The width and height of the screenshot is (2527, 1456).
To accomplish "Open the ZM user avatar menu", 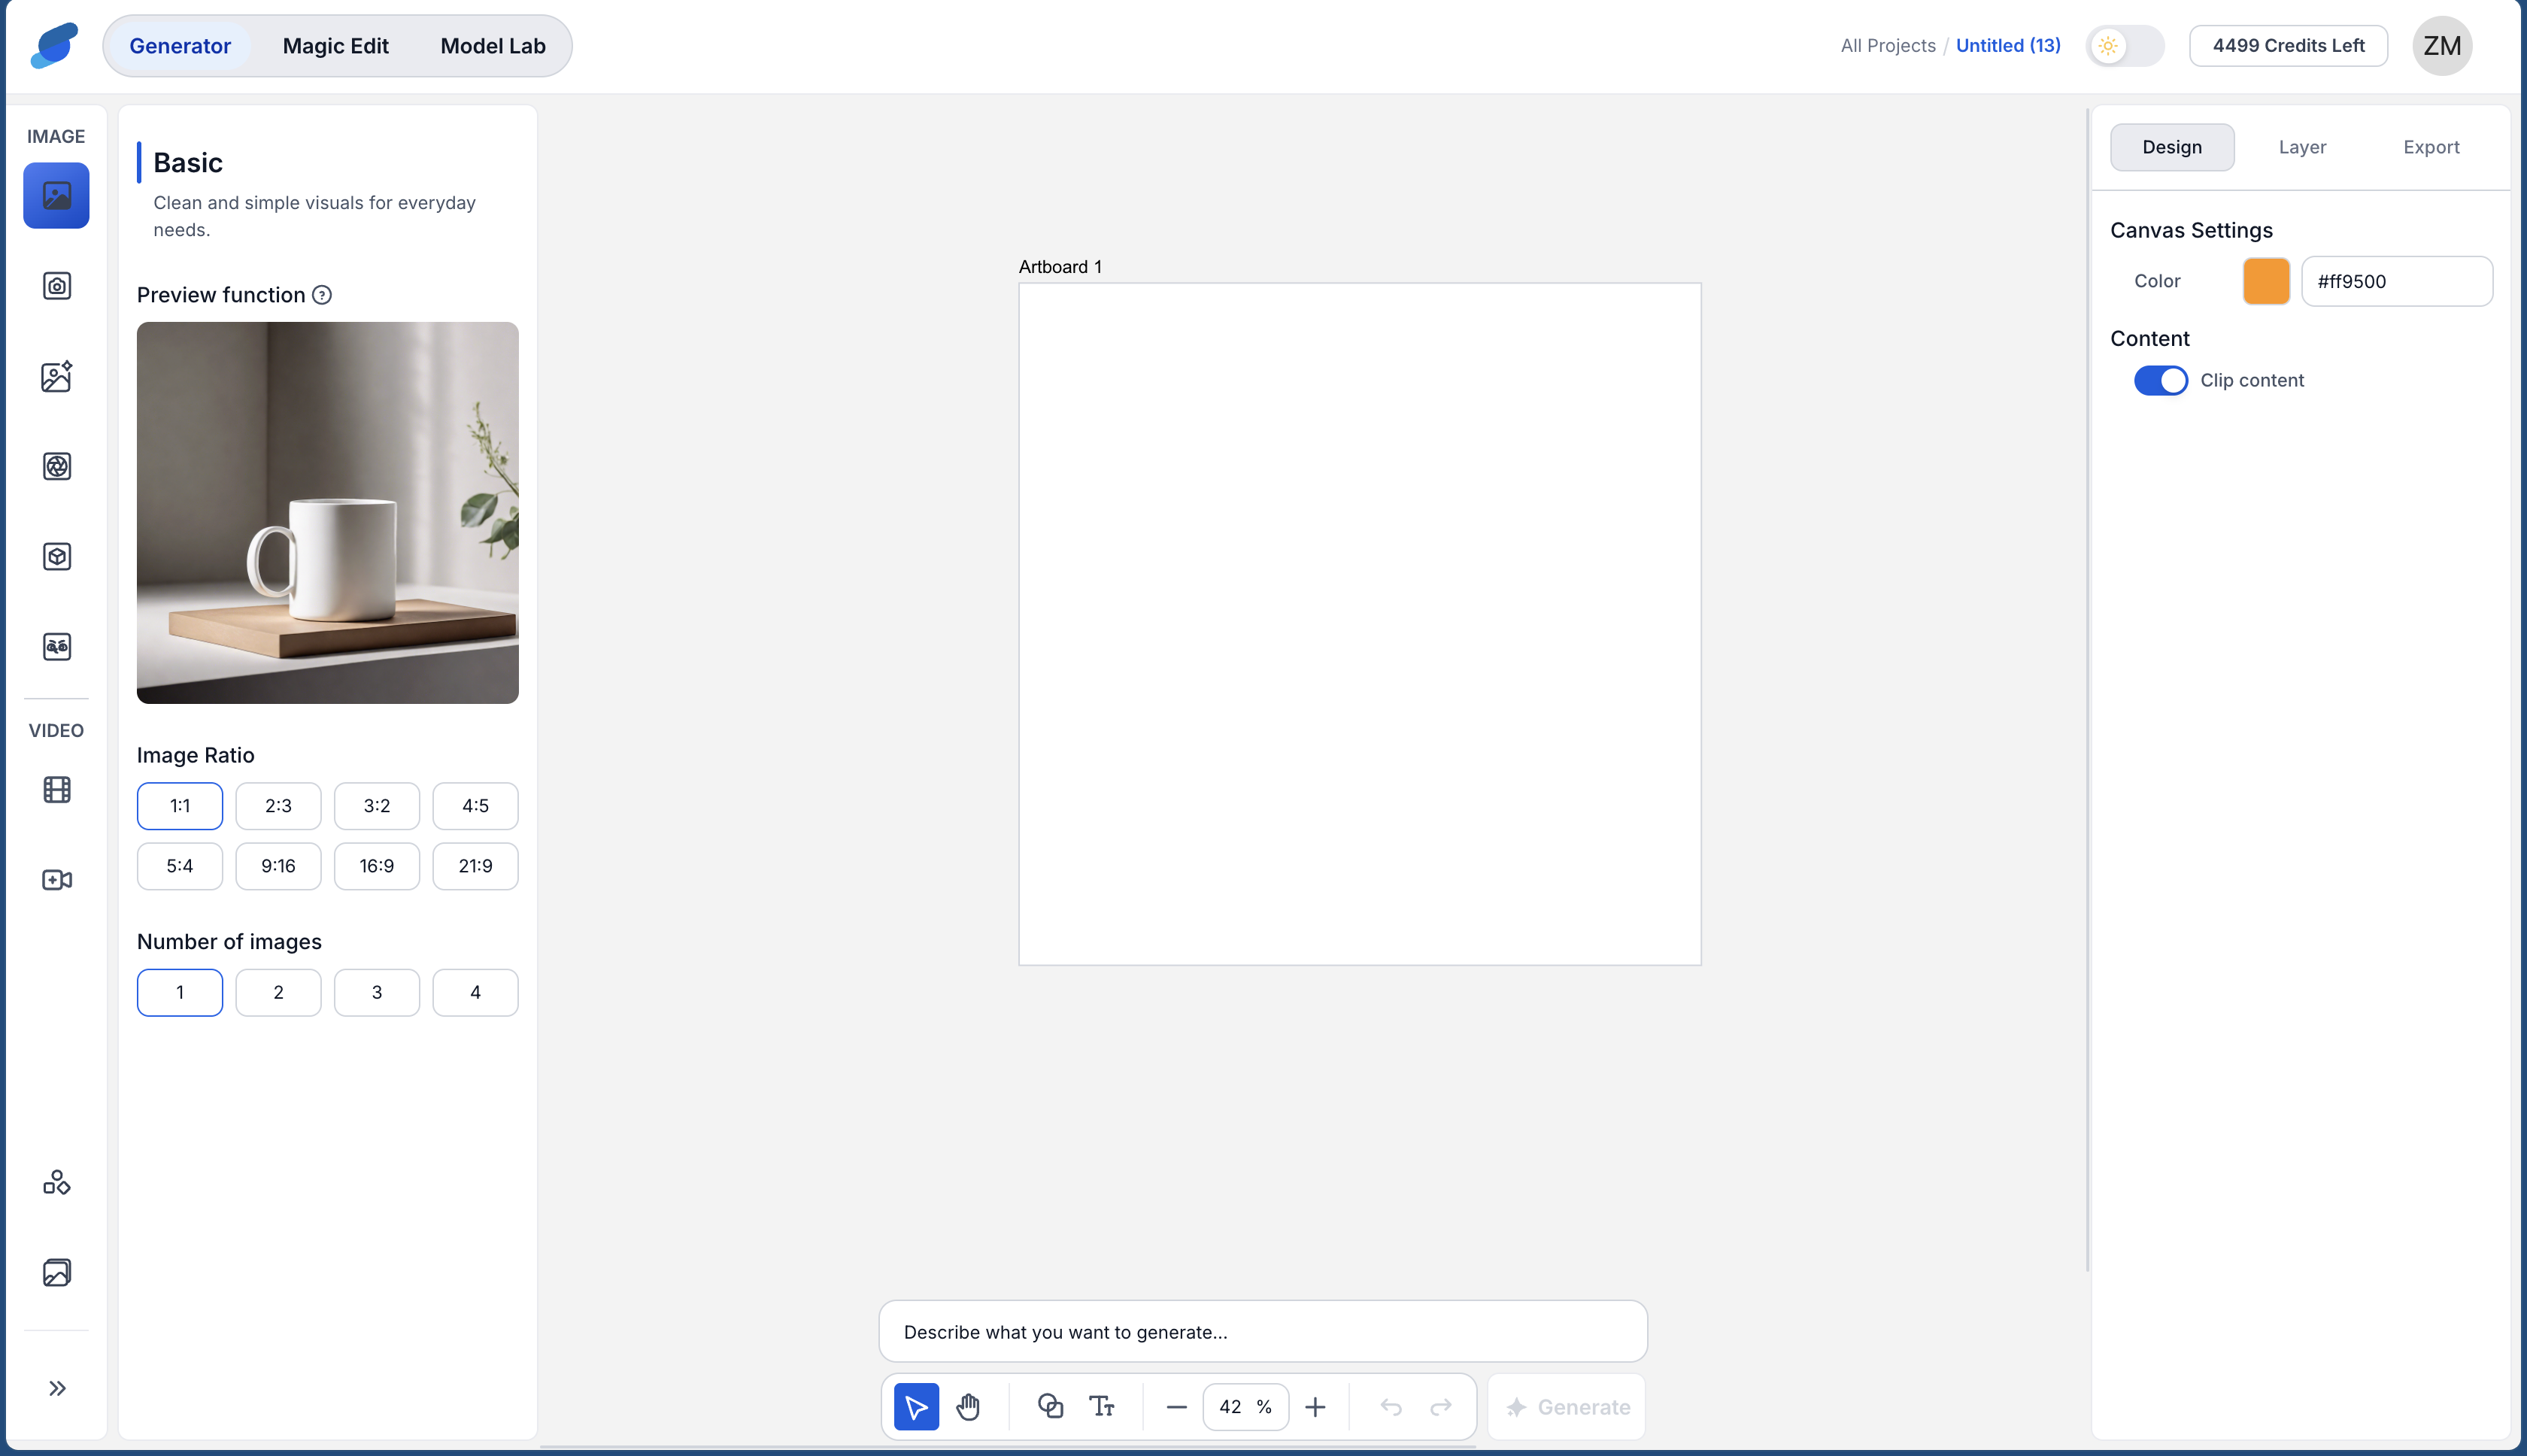I will click(2442, 46).
